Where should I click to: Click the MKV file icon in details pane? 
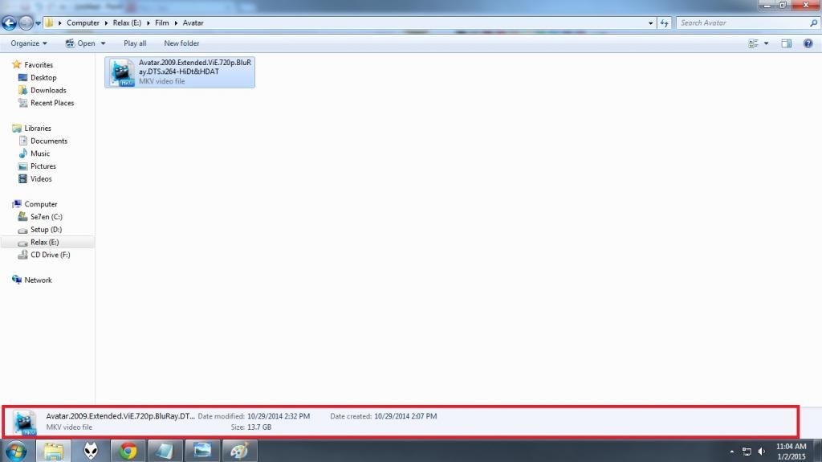(24, 423)
